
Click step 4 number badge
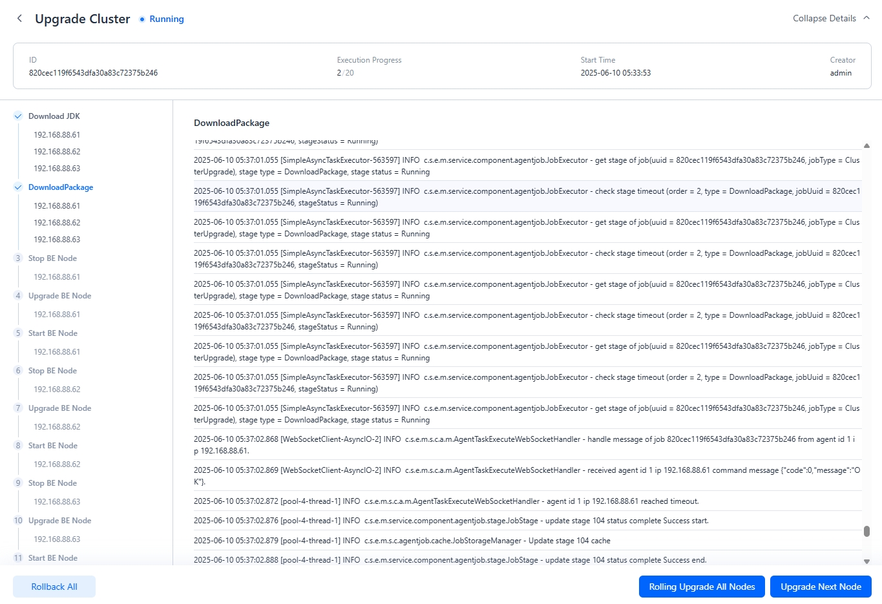18,296
